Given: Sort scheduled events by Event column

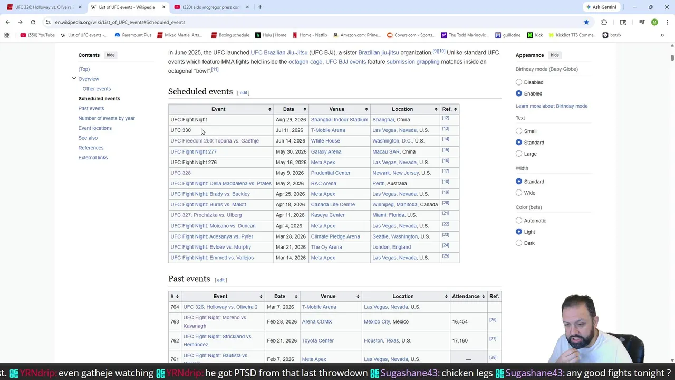Looking at the screenshot, I should coord(221,109).
